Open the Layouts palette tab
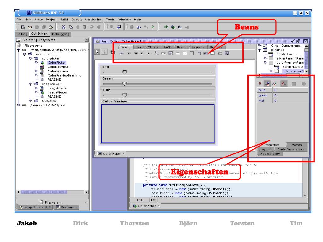 (198, 47)
